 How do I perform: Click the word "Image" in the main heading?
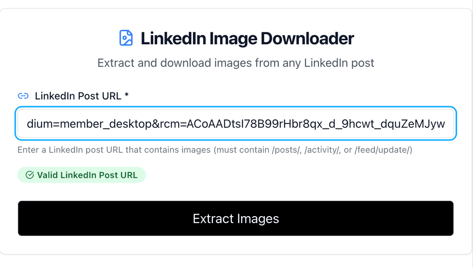(233, 39)
